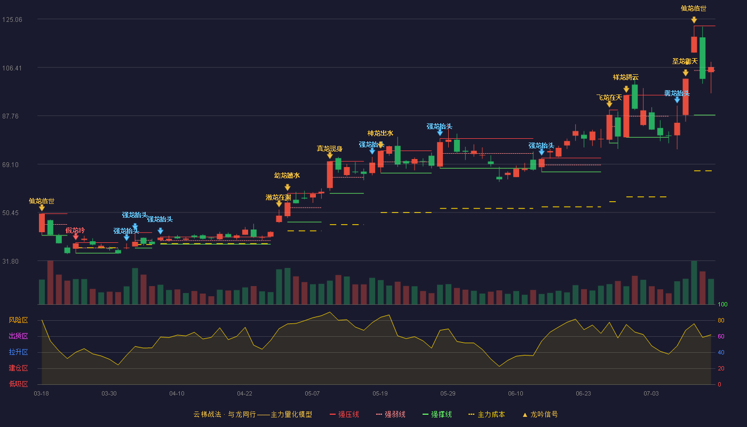Click the 07-03 date label
This screenshot has width=747, height=427.
651,393
